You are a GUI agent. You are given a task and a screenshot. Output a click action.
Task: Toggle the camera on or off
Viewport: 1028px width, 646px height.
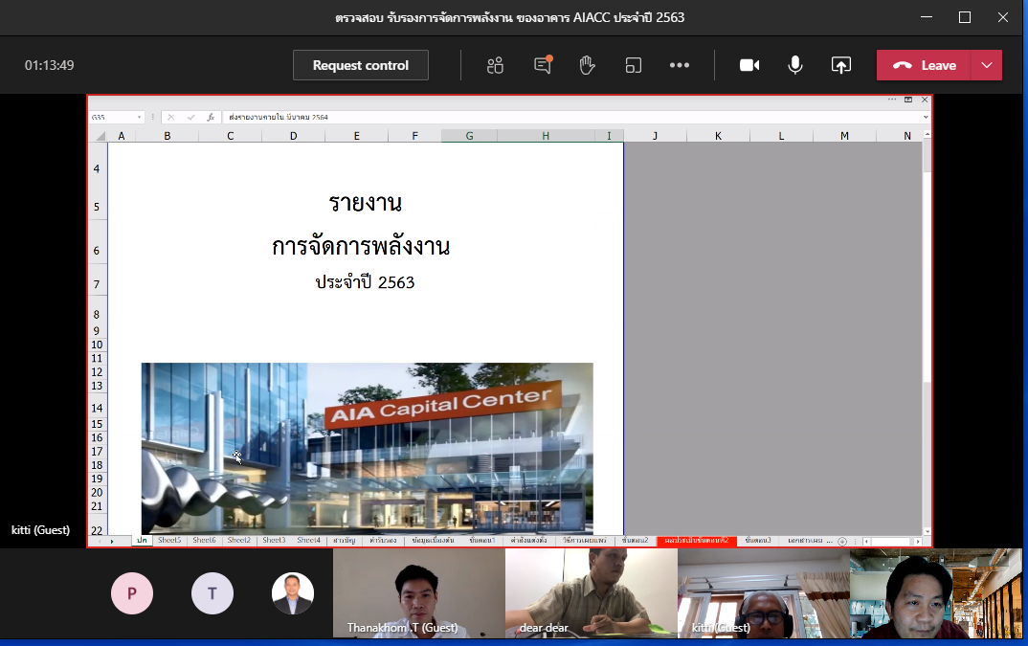point(749,66)
